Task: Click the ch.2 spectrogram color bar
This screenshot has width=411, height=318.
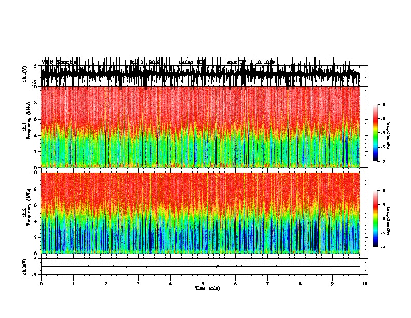Action: pyautogui.click(x=375, y=219)
